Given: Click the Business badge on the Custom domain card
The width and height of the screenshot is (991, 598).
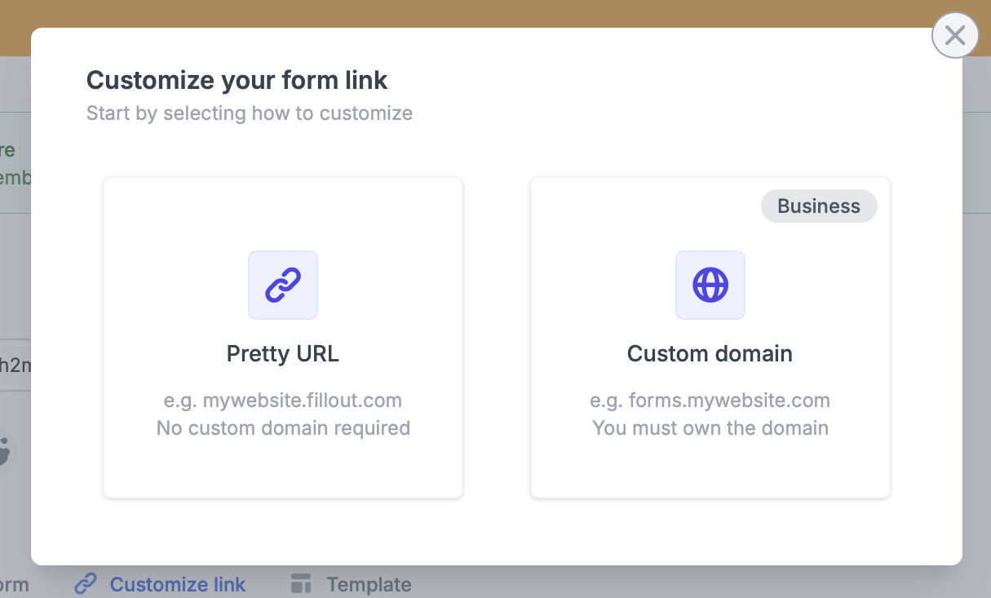Looking at the screenshot, I should [x=819, y=206].
